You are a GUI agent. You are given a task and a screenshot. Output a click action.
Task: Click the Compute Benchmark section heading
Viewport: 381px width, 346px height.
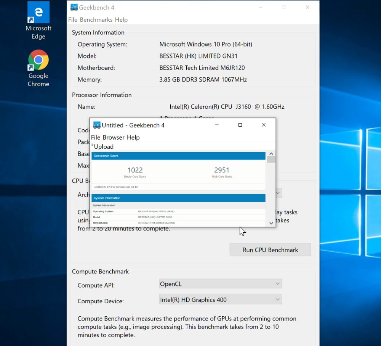100,272
